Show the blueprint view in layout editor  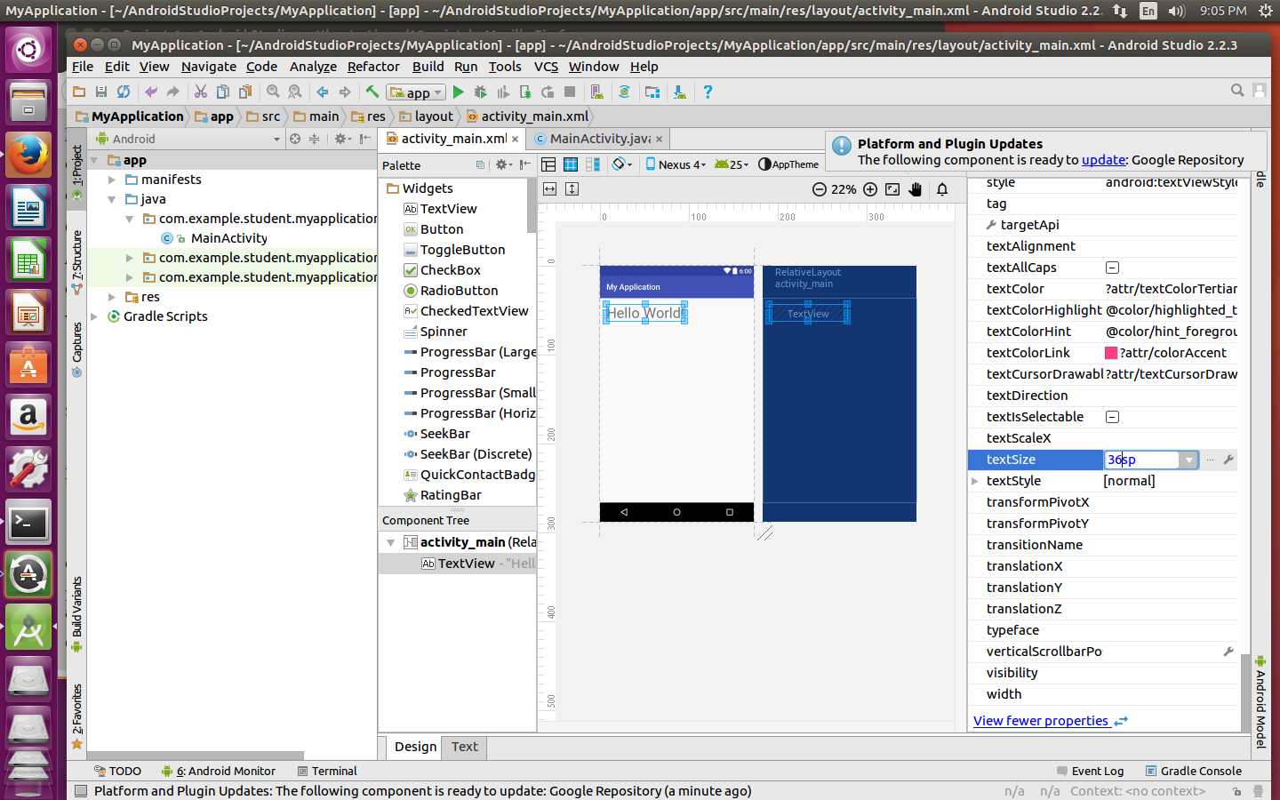point(571,164)
